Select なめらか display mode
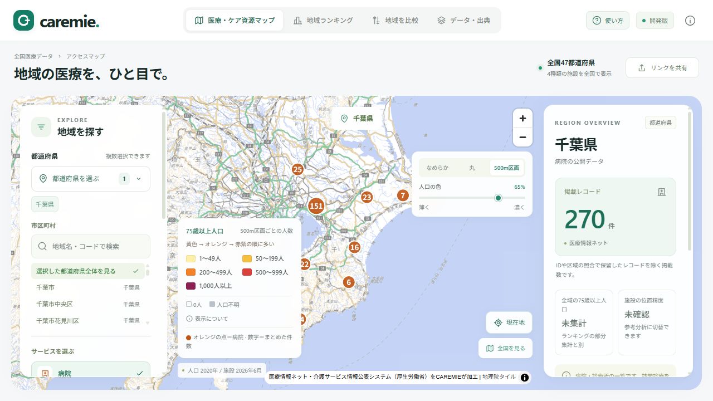The image size is (713, 401). coord(437,168)
